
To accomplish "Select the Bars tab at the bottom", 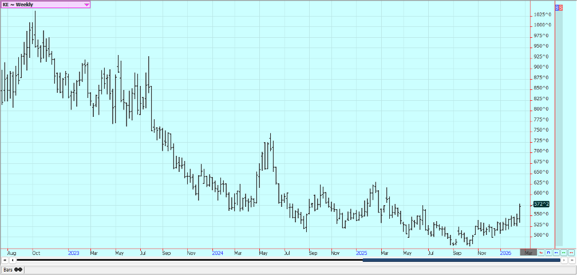I will click(x=8, y=269).
